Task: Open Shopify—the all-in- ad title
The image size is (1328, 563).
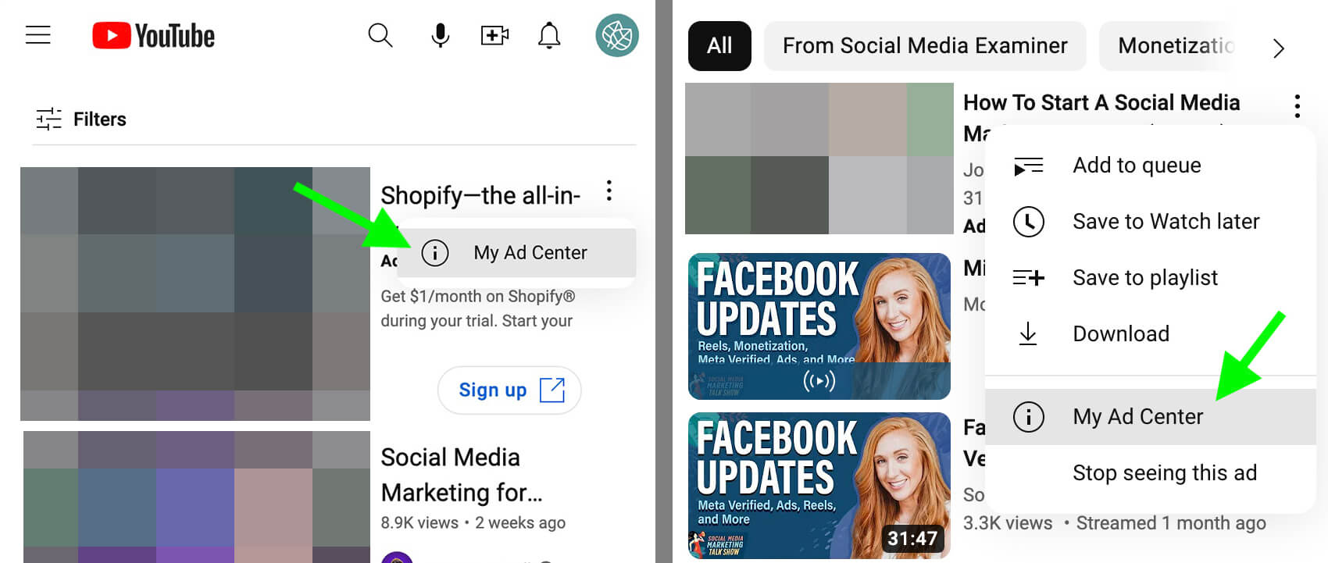Action: pyautogui.click(x=480, y=195)
